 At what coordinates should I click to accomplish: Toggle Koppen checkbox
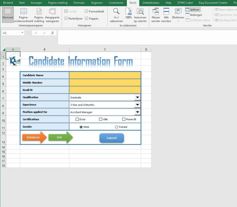86,18
